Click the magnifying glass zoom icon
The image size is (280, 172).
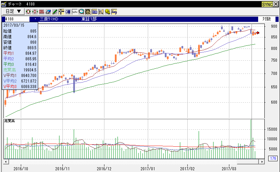[81, 11]
